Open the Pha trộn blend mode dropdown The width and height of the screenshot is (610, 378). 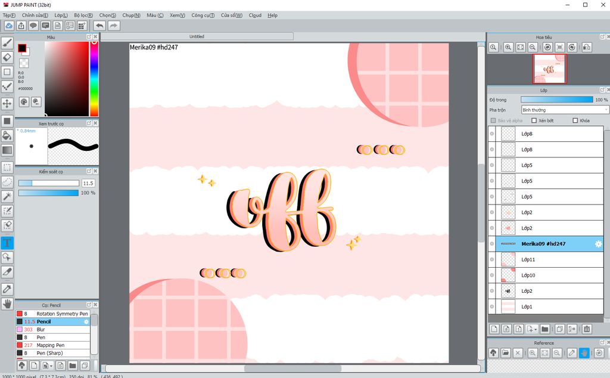pyautogui.click(x=565, y=110)
